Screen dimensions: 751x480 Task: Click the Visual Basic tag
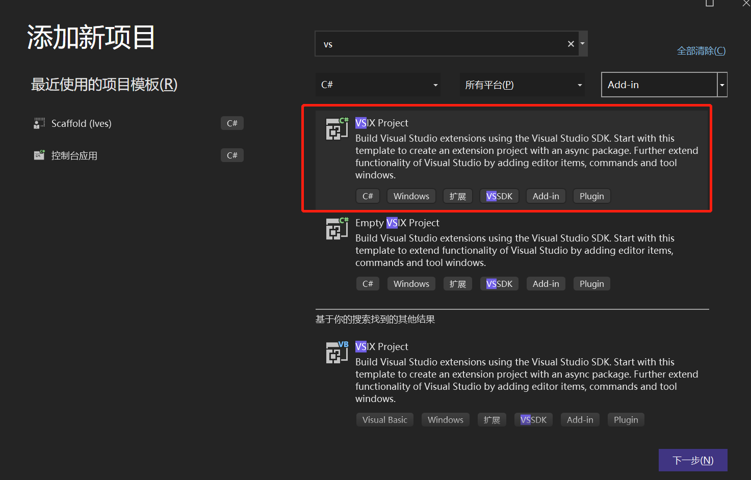385,420
